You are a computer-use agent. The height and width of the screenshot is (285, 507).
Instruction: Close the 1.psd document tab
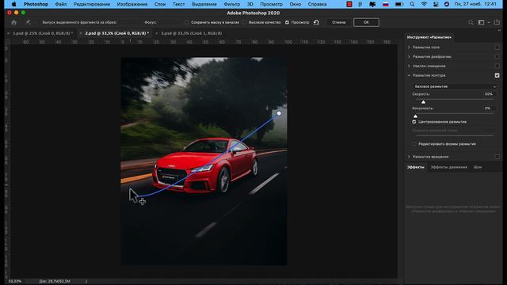pos(9,33)
